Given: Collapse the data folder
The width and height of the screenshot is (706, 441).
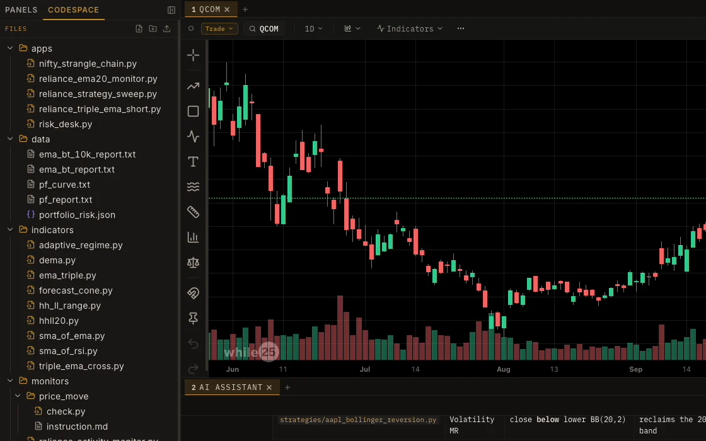Looking at the screenshot, I should (10, 139).
